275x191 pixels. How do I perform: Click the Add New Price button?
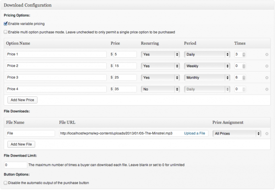(22, 100)
